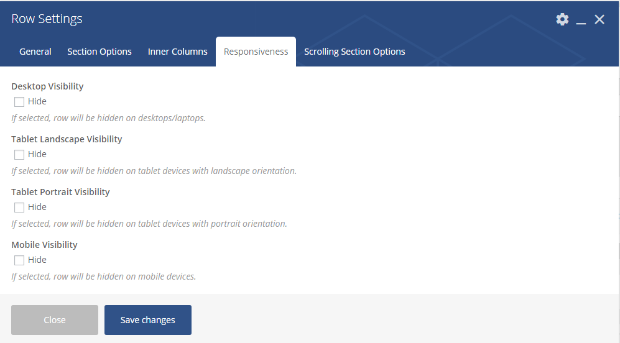The width and height of the screenshot is (620, 343).
Task: Click the Tablet Portrait Visibility heading
Action: (60, 192)
